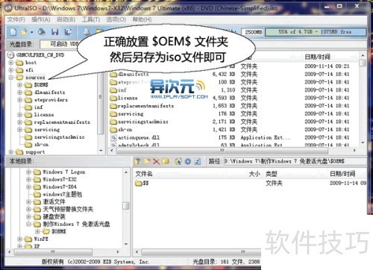Open the 文件(F) menu
The width and height of the screenshot is (373, 270).
click(x=16, y=19)
